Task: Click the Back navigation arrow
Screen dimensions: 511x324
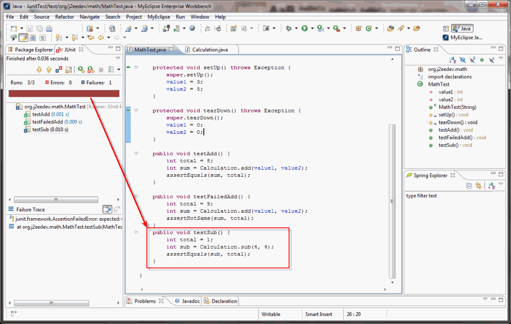Action: pyautogui.click(x=101, y=37)
